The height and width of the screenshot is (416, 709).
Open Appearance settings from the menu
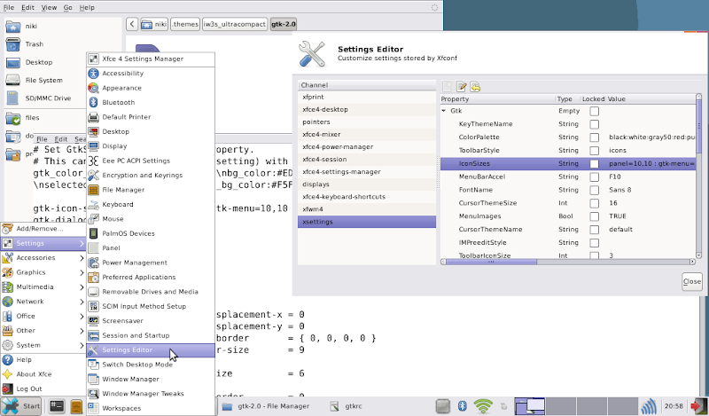(x=151, y=88)
